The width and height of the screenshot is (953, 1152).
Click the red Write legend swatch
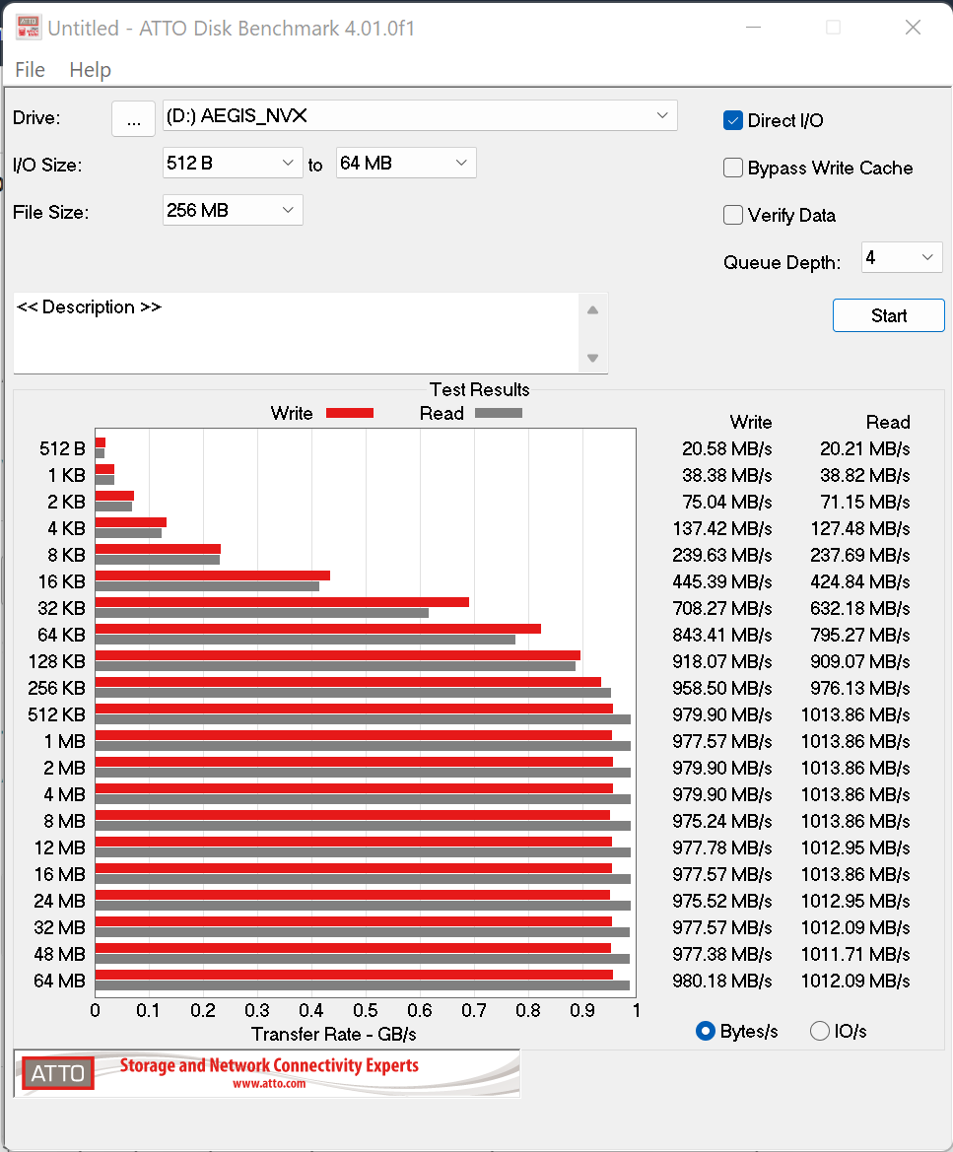point(349,413)
